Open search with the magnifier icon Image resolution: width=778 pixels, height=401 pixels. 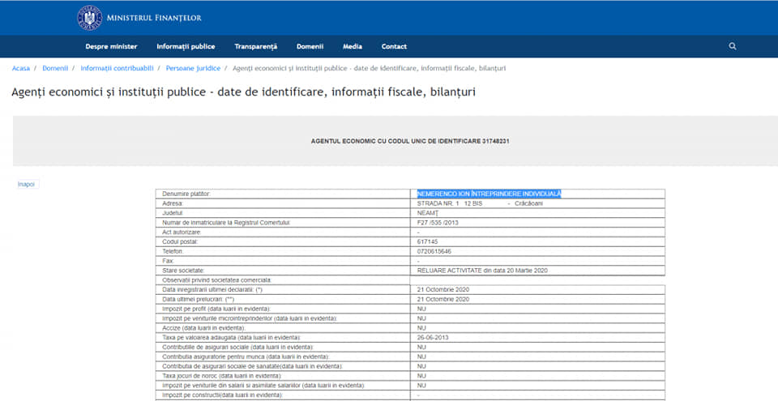[x=733, y=46]
